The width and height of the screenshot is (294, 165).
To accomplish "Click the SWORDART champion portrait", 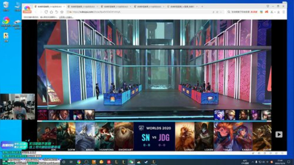I will [124, 136].
